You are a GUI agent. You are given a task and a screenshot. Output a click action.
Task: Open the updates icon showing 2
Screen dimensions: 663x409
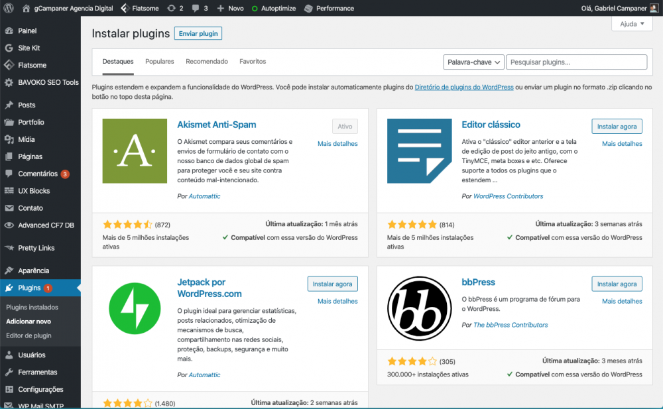click(176, 8)
